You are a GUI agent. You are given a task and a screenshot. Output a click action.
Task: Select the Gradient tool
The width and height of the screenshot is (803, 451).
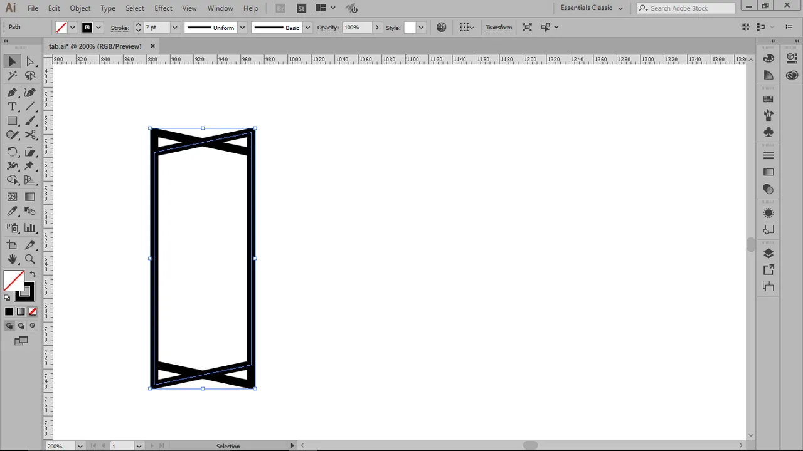tap(30, 197)
